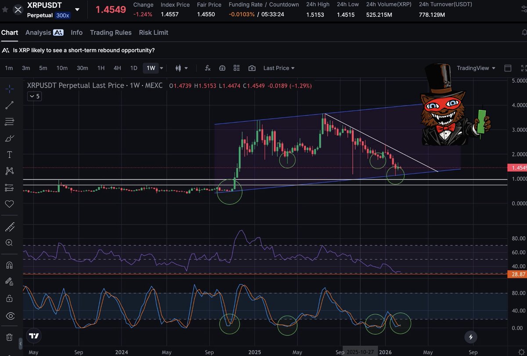Open the chart layout grid icon
The image size is (527, 356).
click(237, 68)
